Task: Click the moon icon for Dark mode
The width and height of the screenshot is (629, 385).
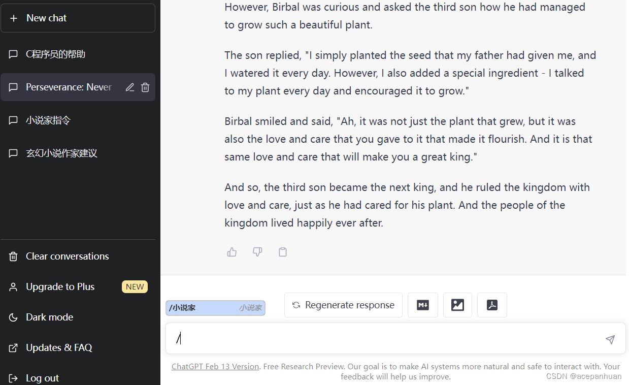Action: [14, 317]
